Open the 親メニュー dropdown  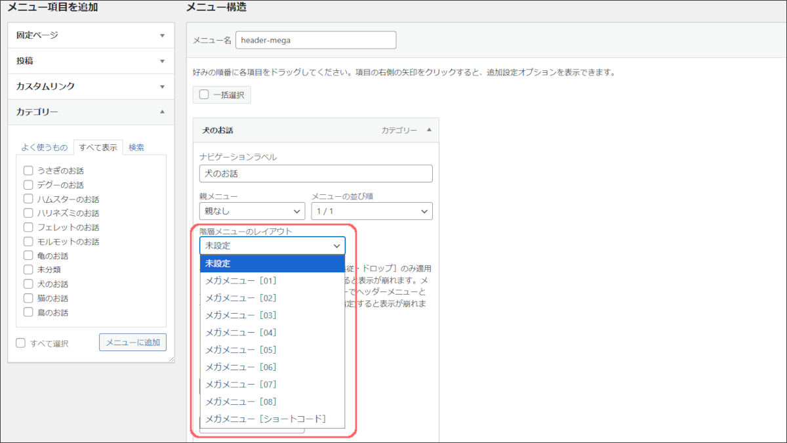(252, 211)
